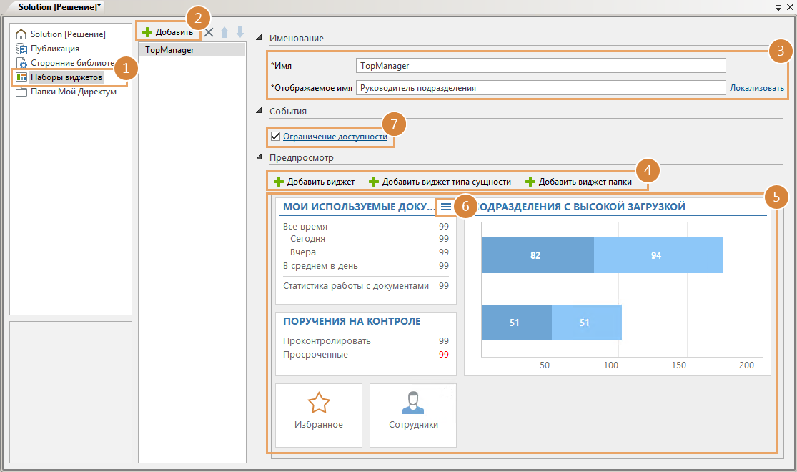
Task: Collapse the Именование section
Action: coord(259,39)
